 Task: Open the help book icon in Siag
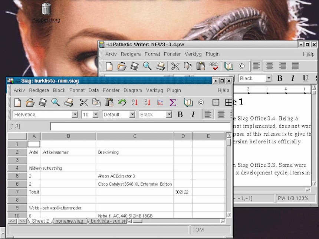(x=188, y=102)
